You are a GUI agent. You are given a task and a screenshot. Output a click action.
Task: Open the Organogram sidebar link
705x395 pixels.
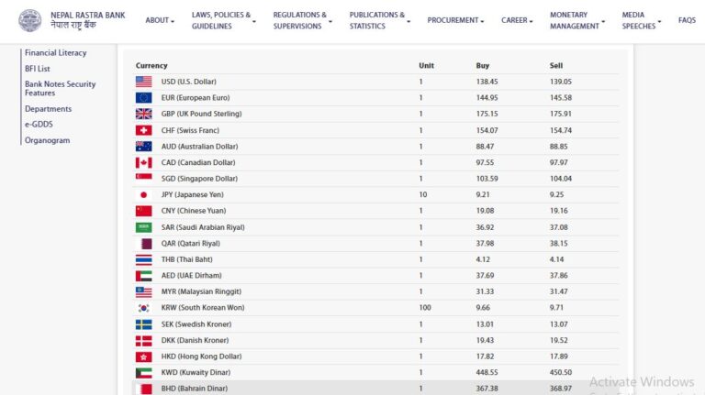coord(47,140)
